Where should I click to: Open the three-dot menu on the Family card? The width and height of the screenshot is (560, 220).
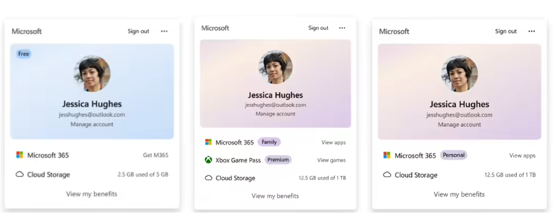[342, 28]
